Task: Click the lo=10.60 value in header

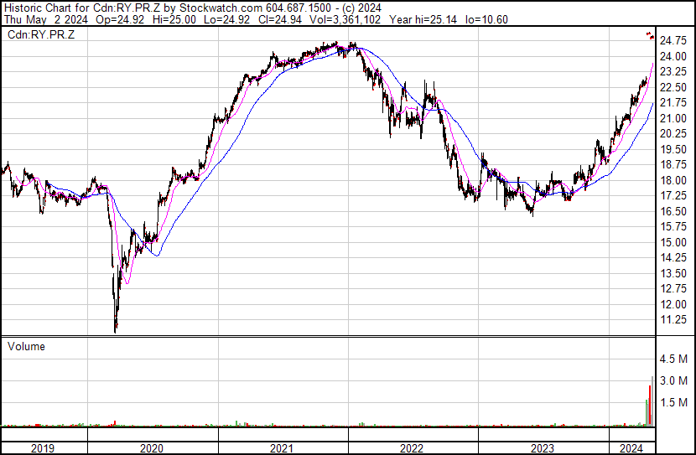Action: point(486,19)
